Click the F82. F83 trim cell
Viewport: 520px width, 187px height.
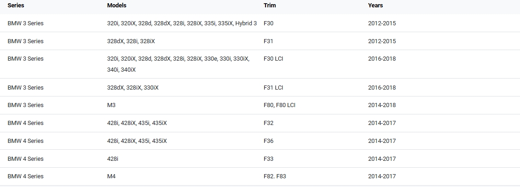(x=275, y=176)
